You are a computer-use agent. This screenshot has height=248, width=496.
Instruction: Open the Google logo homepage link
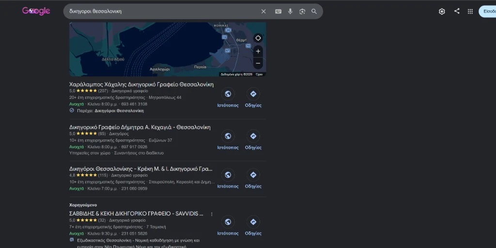coord(36,11)
